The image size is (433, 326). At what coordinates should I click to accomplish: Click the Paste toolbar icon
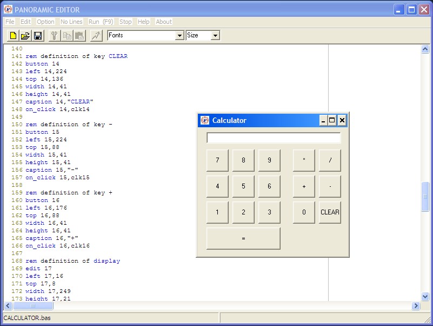tap(79, 35)
